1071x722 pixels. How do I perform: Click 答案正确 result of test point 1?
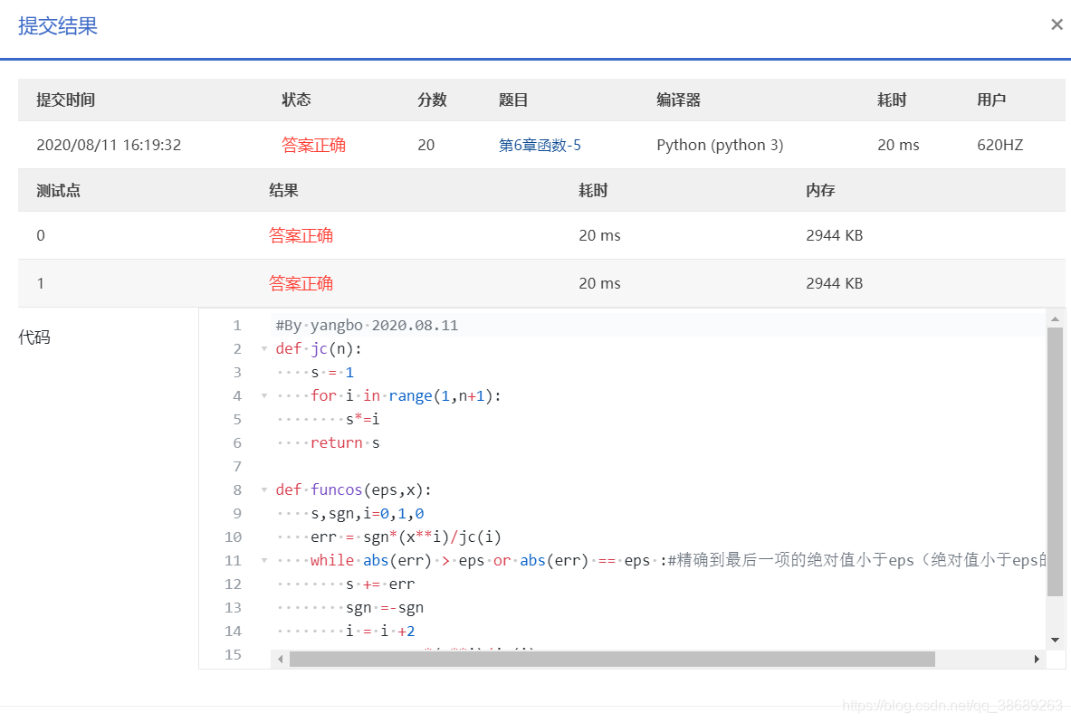pos(301,282)
